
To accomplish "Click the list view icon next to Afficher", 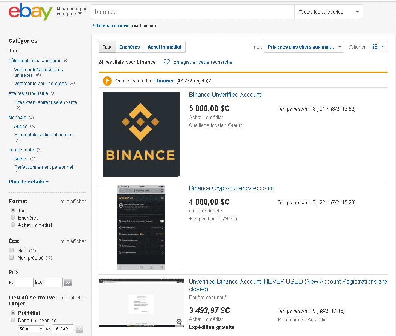I will (375, 46).
